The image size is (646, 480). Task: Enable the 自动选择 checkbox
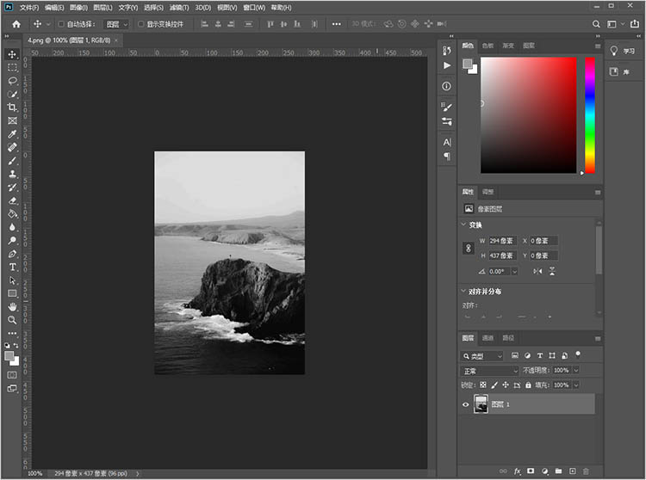click(x=61, y=24)
